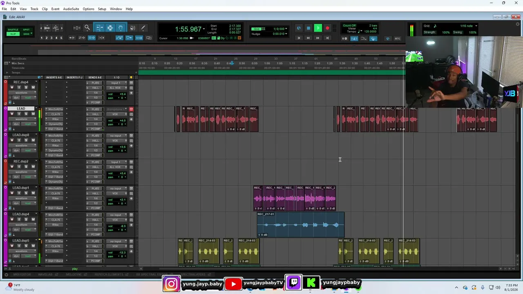Record-enable the LEAD.dup8 track

pos(12,140)
